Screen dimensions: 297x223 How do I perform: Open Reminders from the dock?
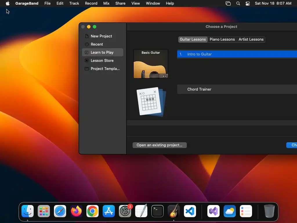click(246, 211)
